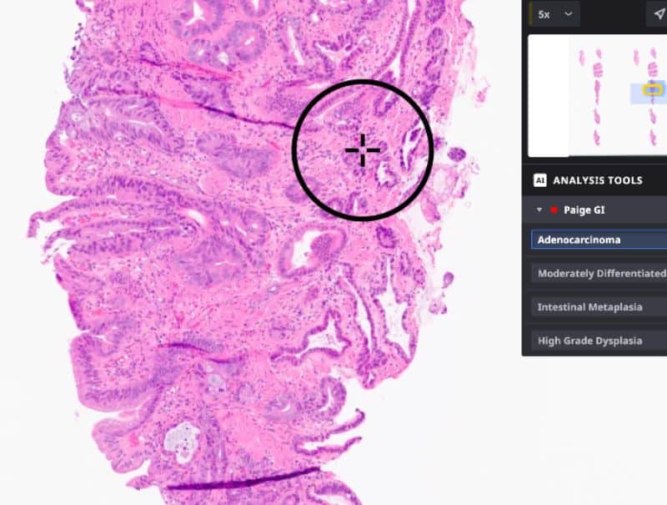Click the blank white area of minimap
The image size is (667, 505).
click(549, 96)
